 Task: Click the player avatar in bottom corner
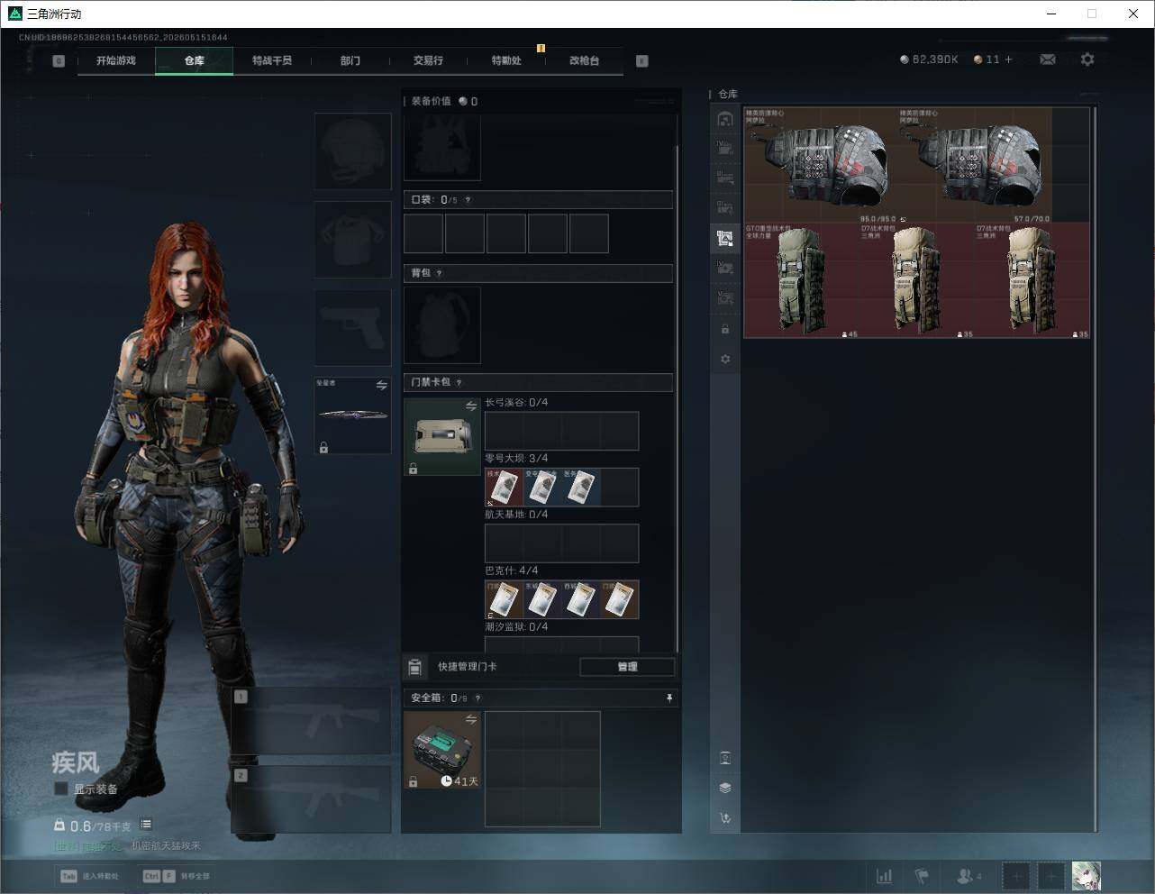coord(1087,876)
